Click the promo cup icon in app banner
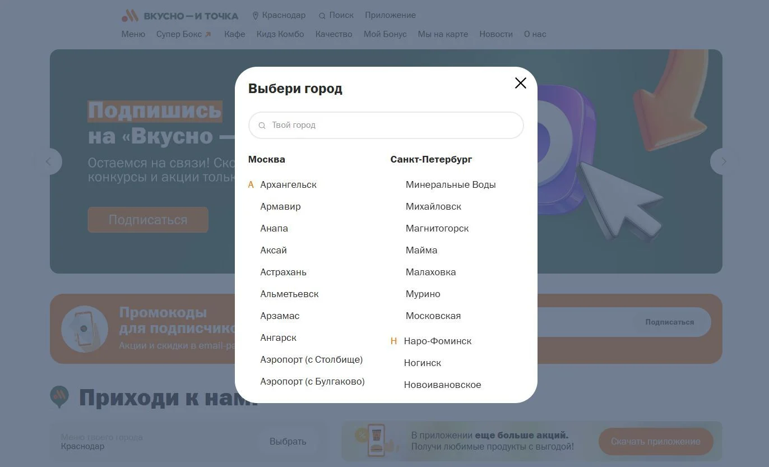The image size is (769, 467). (377, 440)
